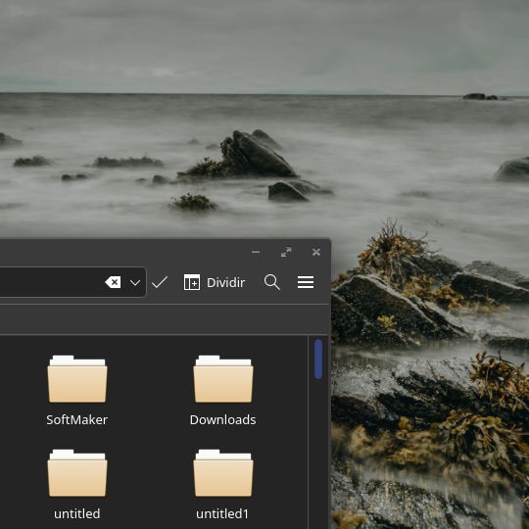Screen dimensions: 529x529
Task: Click the scrollbar track below the handle
Action: pos(318,452)
